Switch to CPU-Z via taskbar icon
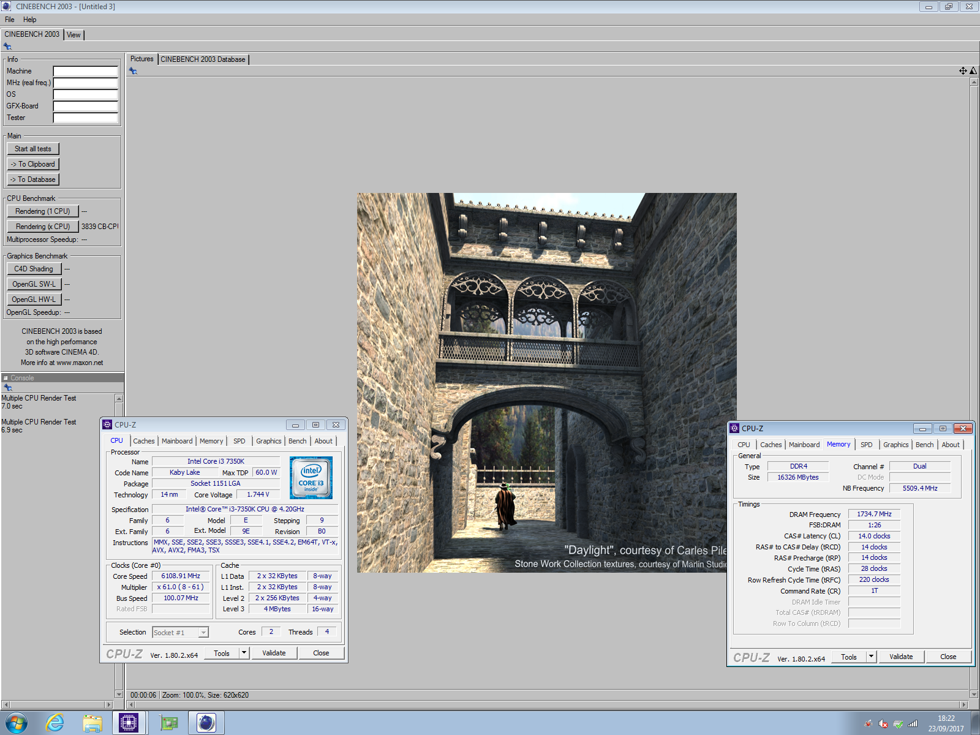This screenshot has width=980, height=735. click(x=129, y=723)
